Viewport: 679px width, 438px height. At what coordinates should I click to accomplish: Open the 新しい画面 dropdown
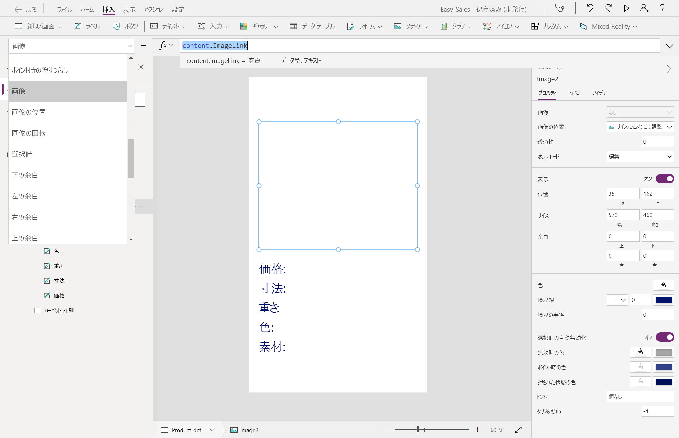(x=38, y=26)
